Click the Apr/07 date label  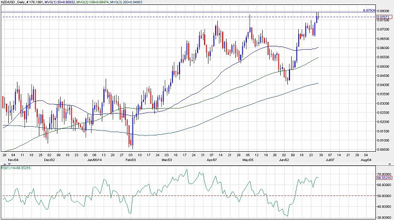(x=212, y=159)
